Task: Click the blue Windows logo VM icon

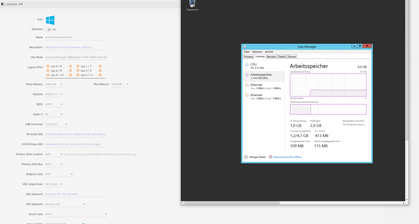Action: 50,20
